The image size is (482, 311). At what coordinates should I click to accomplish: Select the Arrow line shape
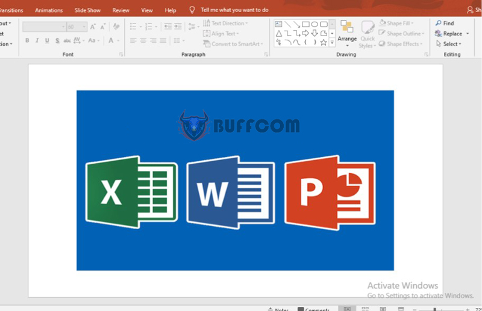(296, 24)
